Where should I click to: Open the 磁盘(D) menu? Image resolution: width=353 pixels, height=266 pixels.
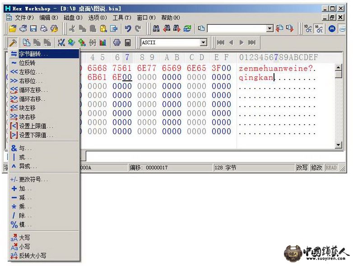click(x=73, y=18)
